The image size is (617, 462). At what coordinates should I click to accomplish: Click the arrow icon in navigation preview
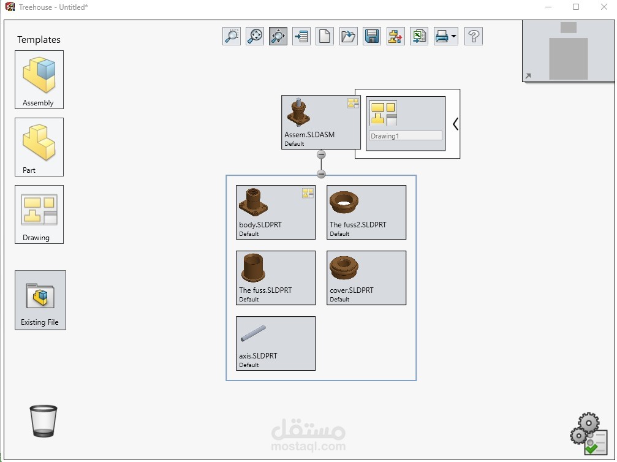click(x=528, y=76)
